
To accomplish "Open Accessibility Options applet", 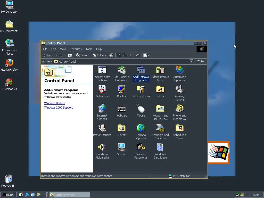I will click(x=102, y=74).
